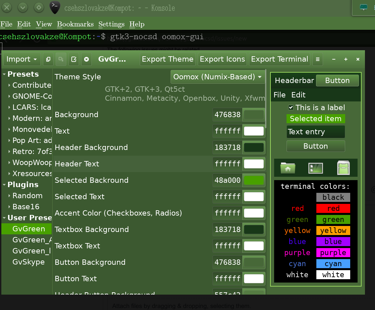Image resolution: width=375 pixels, height=310 pixels.
Task: Open Konsole Edit menu
Action: tap(24, 24)
